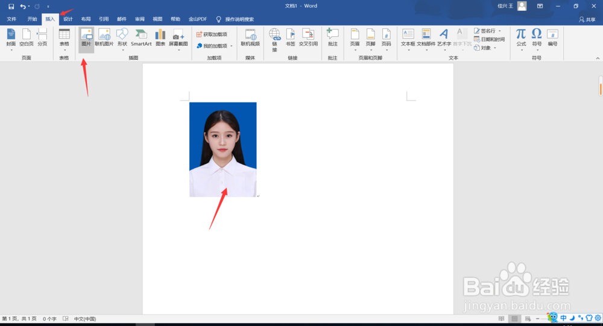The image size is (603, 326).
Task: Insert WordArt (艺术字)
Action: [444, 39]
